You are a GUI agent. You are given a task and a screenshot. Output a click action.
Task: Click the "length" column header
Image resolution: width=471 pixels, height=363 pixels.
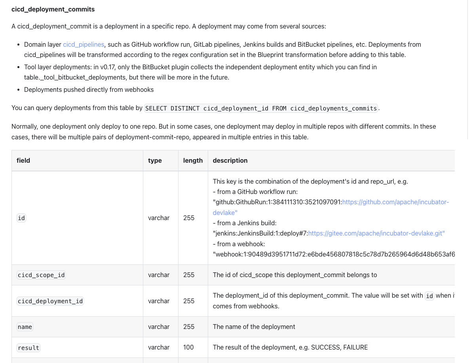pos(193,160)
